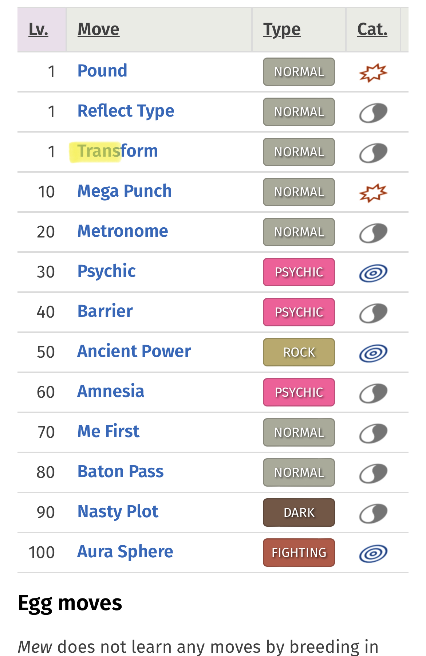Image resolution: width=426 pixels, height=656 pixels.
Task: Click the physical category icon for Pound
Action: 373,72
